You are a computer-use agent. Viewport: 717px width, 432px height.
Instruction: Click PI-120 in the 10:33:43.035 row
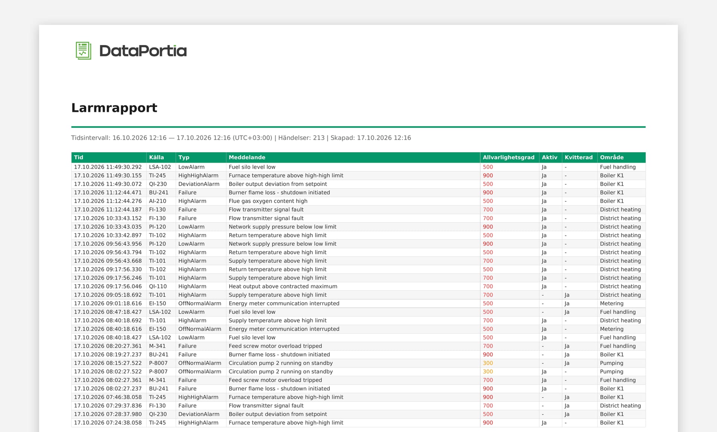(x=158, y=227)
